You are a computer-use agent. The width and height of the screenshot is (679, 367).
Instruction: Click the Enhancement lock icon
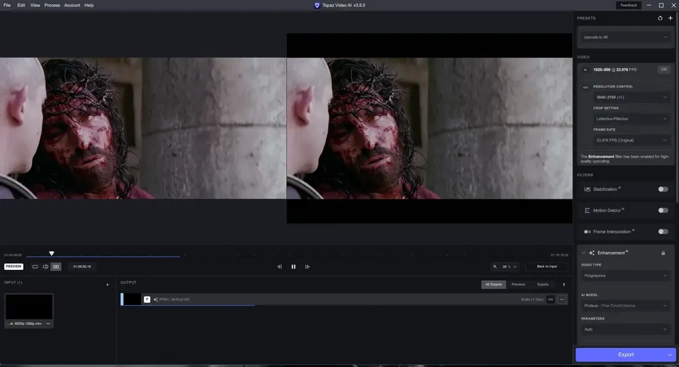click(x=663, y=253)
